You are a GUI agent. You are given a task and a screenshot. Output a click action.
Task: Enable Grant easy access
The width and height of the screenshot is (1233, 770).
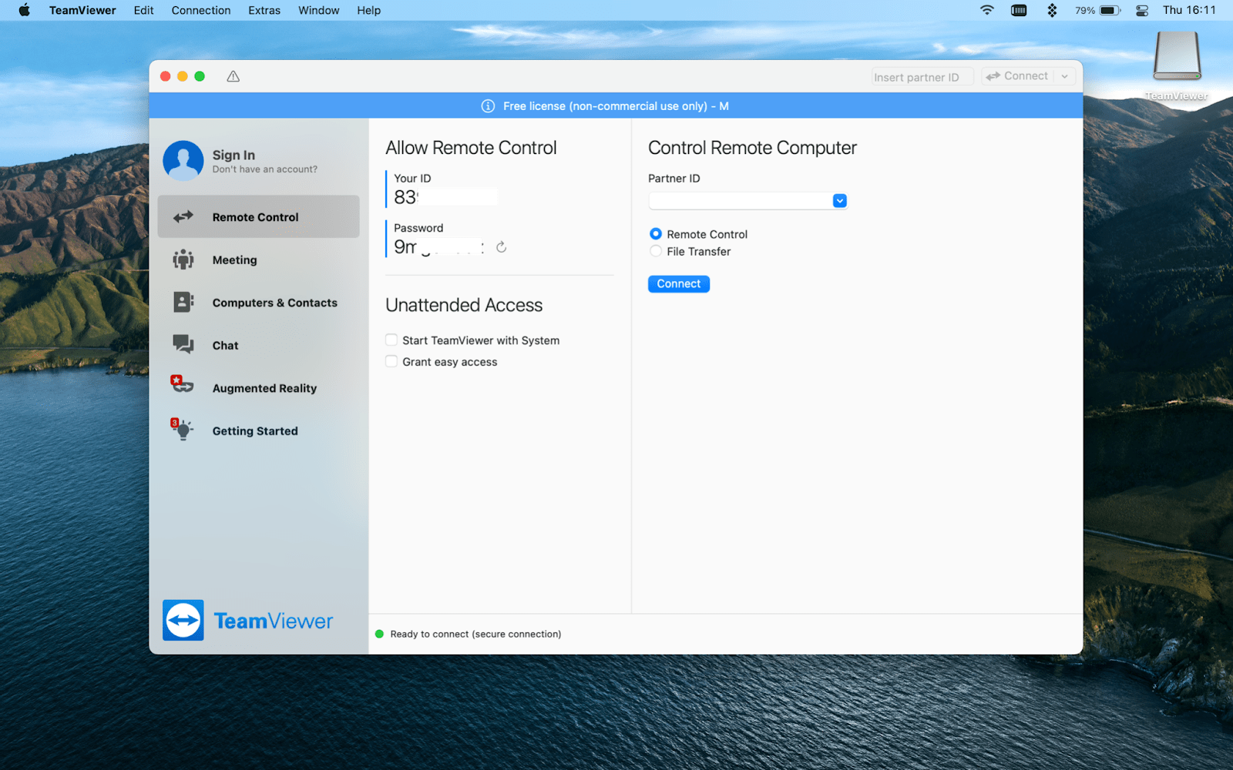click(391, 361)
